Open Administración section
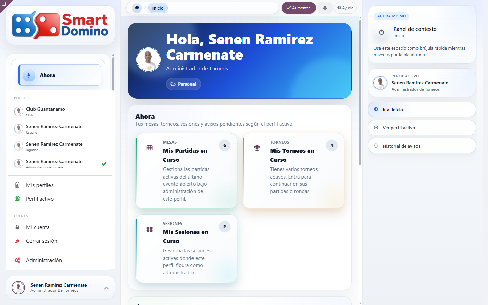This screenshot has height=305, width=488. pos(60,260)
